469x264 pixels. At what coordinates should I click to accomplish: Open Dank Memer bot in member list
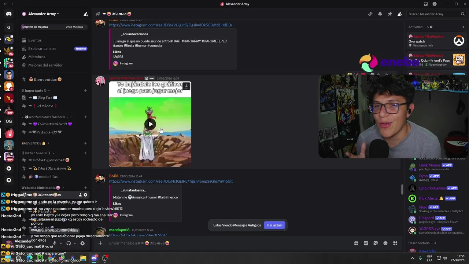436,167
